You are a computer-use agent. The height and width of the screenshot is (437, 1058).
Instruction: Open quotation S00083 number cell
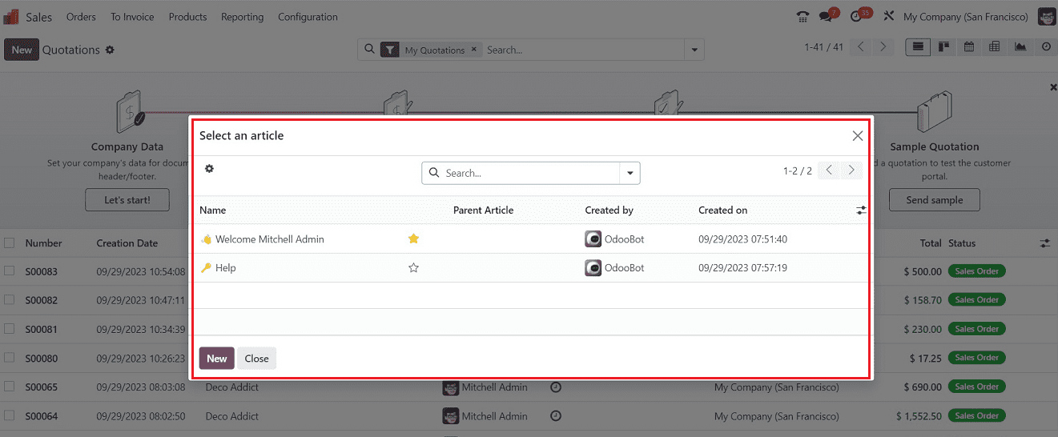[x=42, y=272]
